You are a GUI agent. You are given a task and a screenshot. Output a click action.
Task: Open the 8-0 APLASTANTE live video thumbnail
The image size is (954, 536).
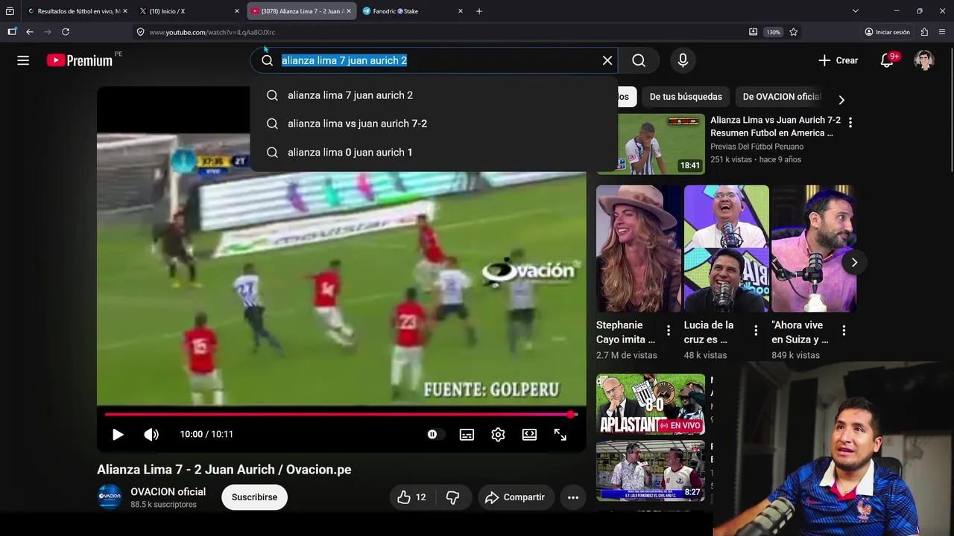tap(651, 404)
